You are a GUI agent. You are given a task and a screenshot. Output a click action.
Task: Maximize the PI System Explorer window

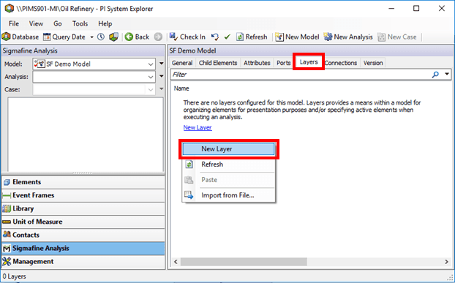pos(416,8)
